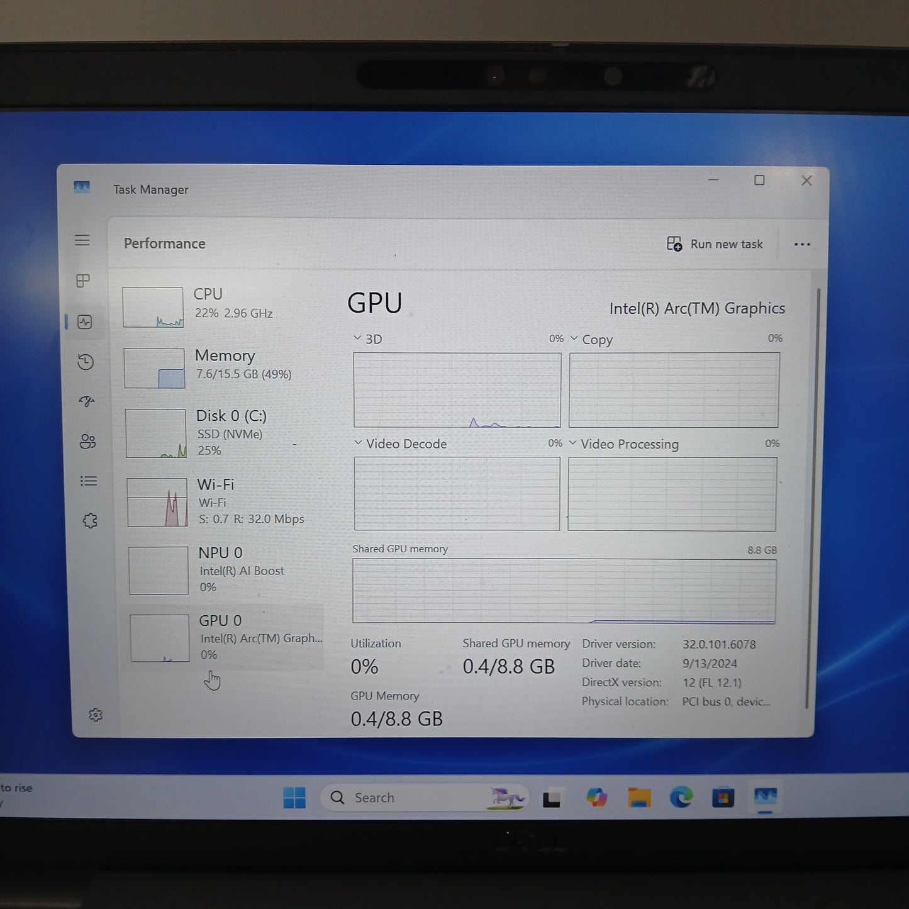Open Microsoft Store from taskbar

pyautogui.click(x=723, y=798)
